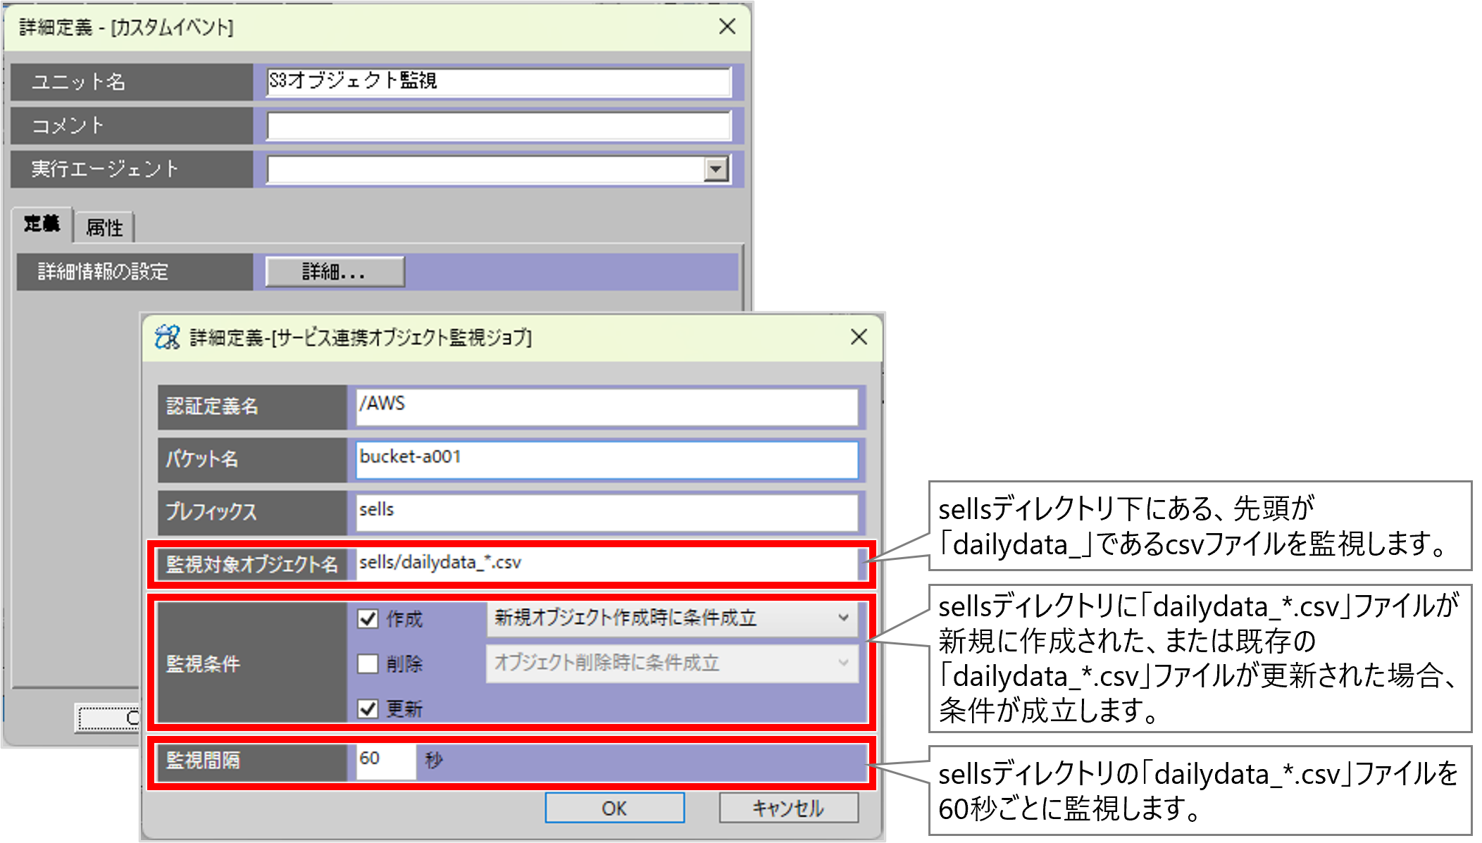
Task: Click the OK button
Action: tap(614, 808)
